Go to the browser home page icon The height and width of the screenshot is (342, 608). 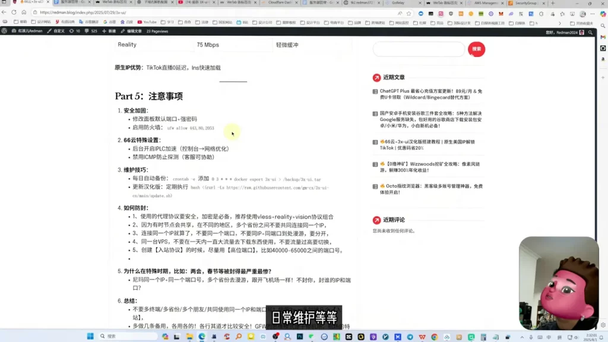(24, 12)
